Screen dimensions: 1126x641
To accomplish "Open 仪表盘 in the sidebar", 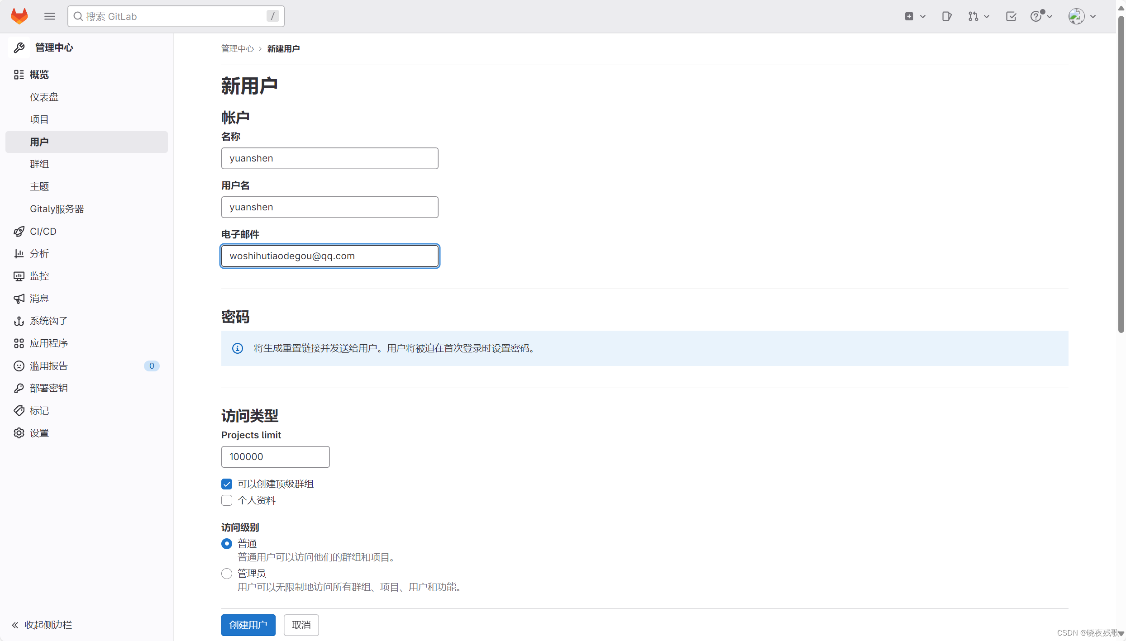I will [86, 97].
